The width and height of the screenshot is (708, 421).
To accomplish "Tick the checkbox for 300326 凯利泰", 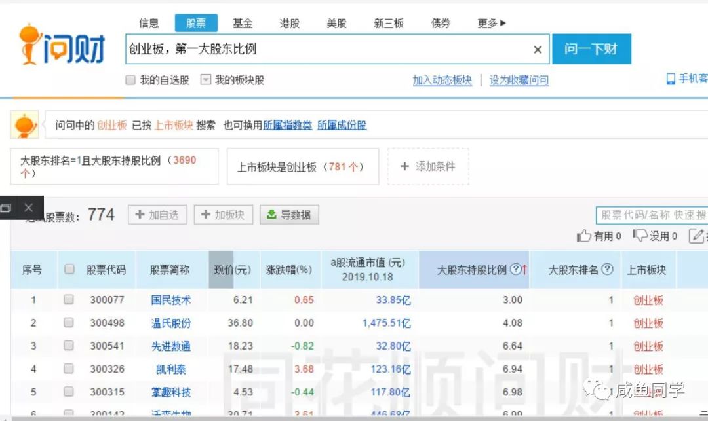I will tap(69, 368).
